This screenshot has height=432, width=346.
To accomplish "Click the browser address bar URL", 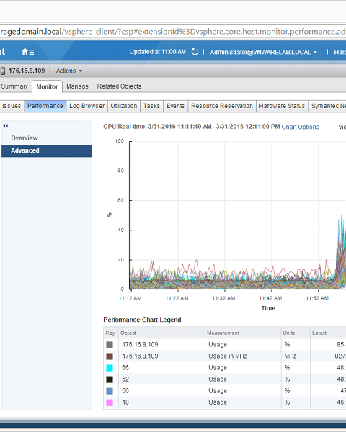I will point(173,32).
